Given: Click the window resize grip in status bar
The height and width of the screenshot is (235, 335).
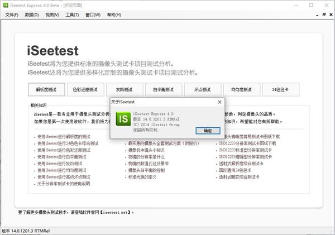Looking at the screenshot, I should pyautogui.click(x=332, y=232).
